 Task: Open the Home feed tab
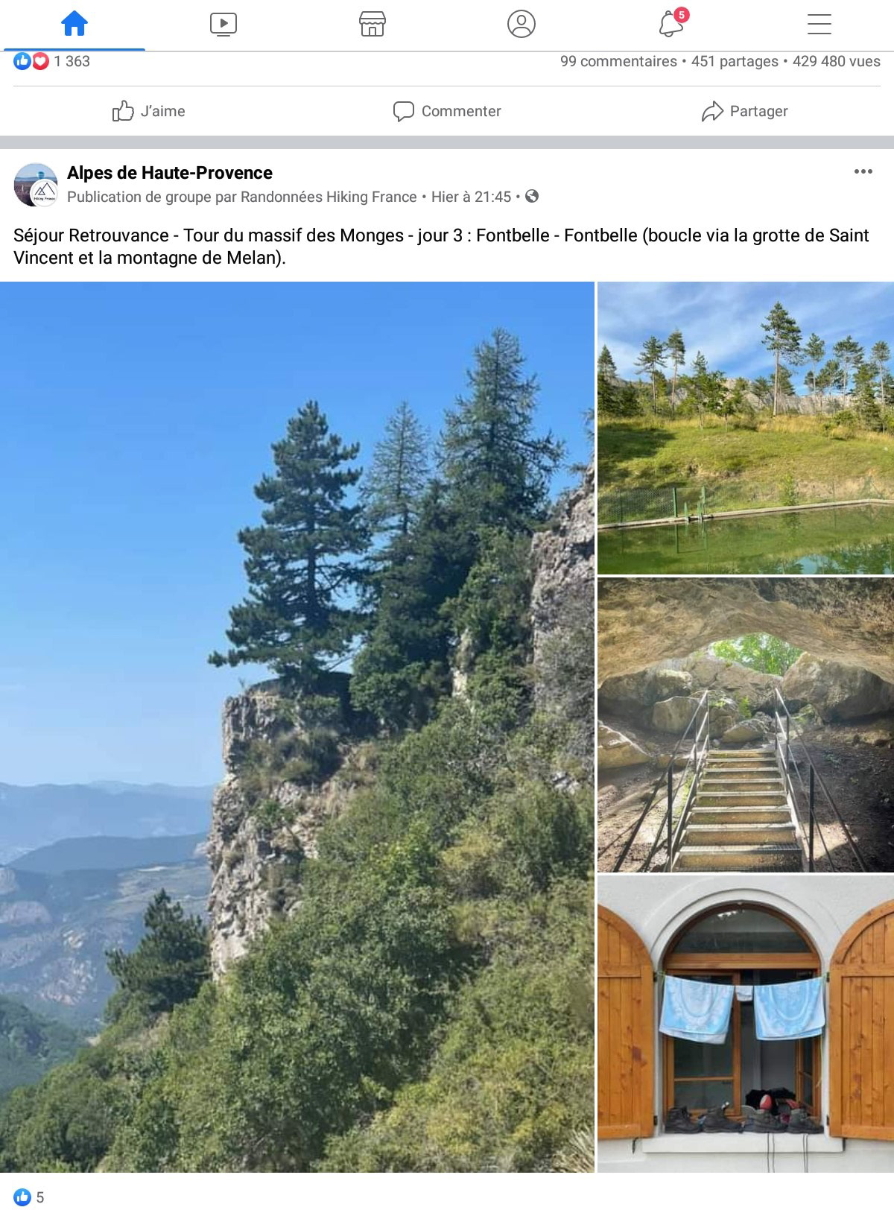pos(74,24)
